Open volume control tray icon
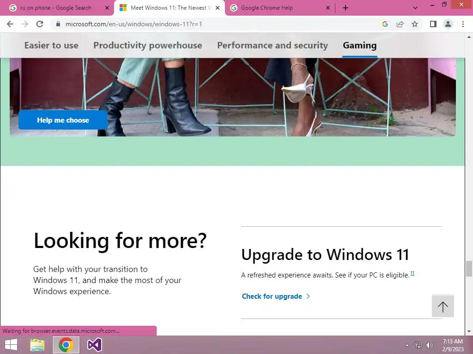Image resolution: width=473 pixels, height=354 pixels. (429, 345)
